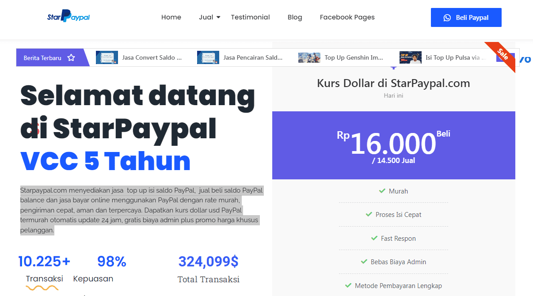Click the checkmark icon next to Murah
Viewport: 533px width, 296px height.
point(382,191)
